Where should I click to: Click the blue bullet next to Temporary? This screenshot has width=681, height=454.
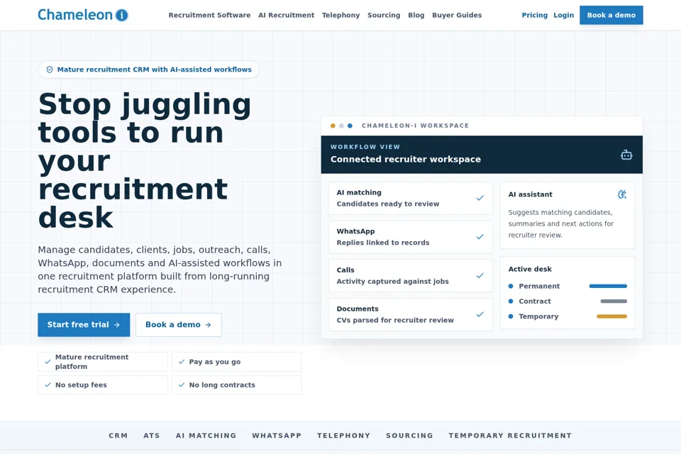click(x=511, y=316)
